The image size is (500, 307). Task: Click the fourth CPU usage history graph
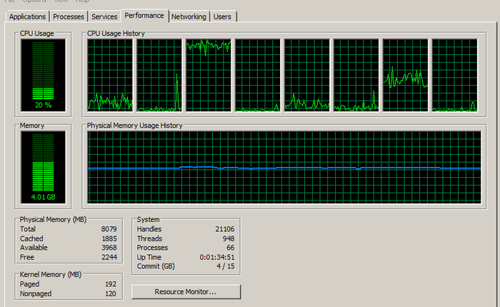[257, 76]
